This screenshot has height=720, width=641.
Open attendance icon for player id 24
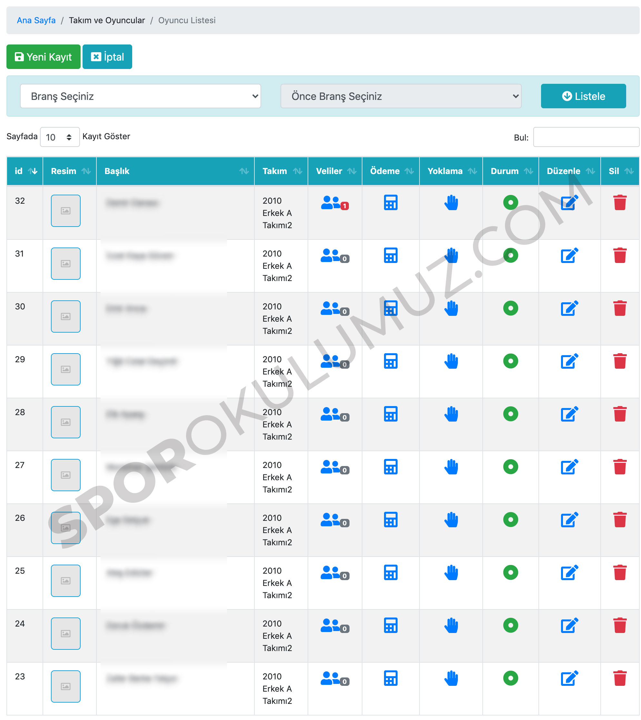tap(451, 625)
